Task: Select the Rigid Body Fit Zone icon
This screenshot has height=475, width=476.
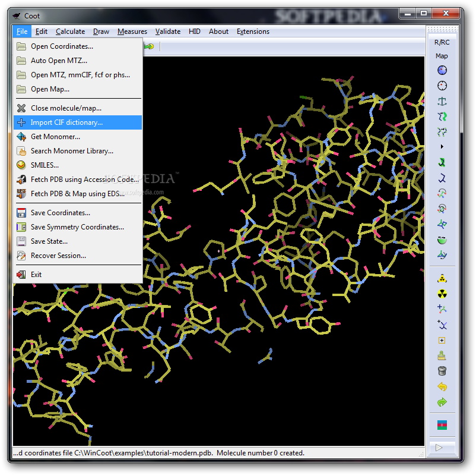Action: click(442, 117)
